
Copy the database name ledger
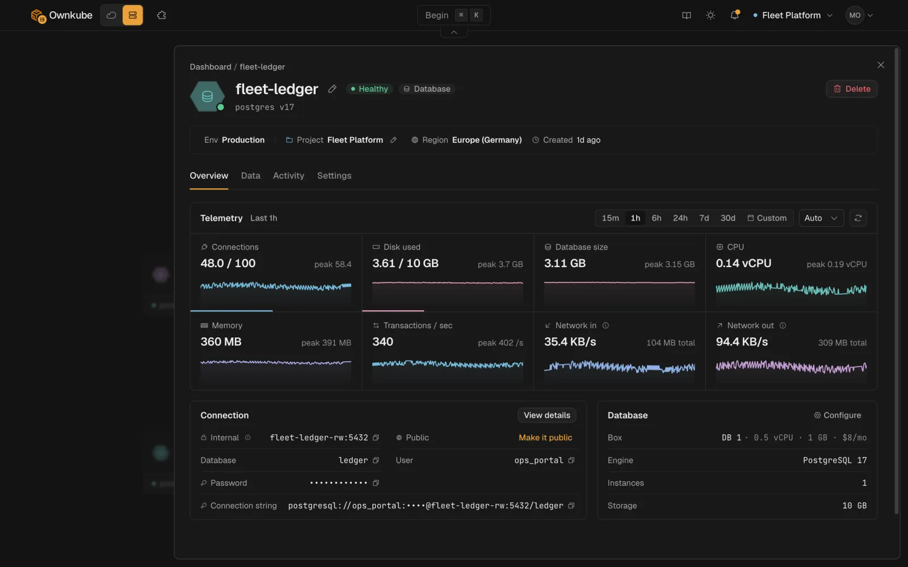(376, 460)
